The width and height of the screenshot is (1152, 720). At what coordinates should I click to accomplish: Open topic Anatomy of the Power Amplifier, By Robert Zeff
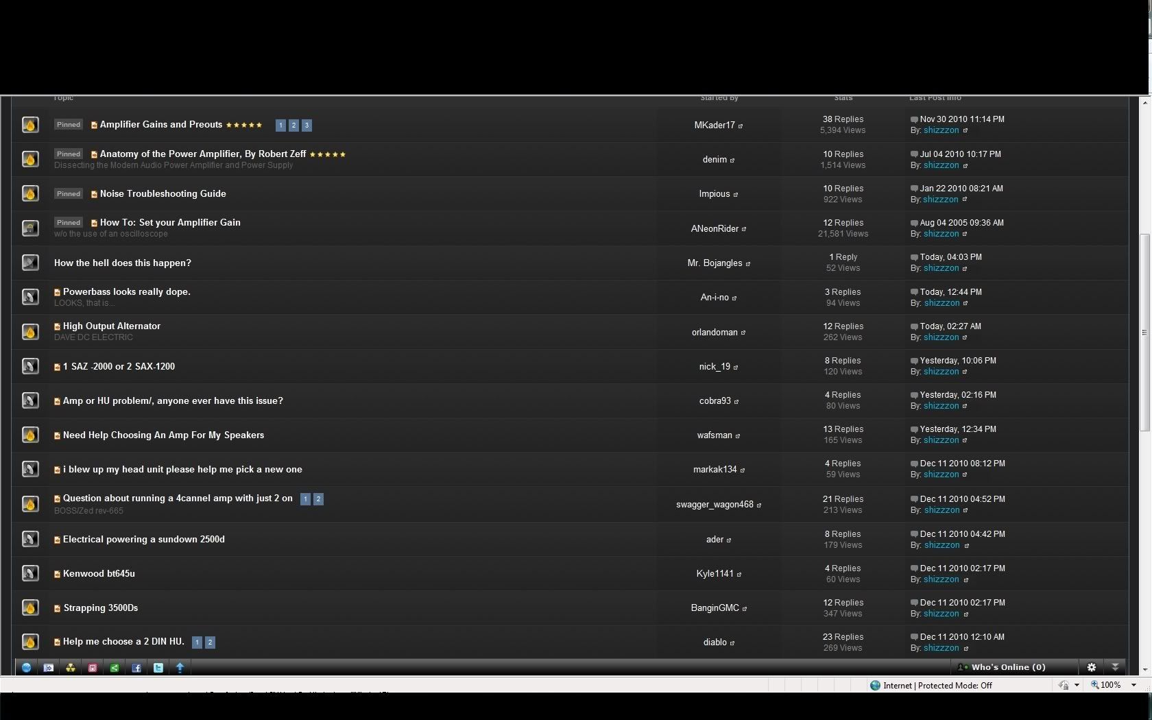pos(203,154)
